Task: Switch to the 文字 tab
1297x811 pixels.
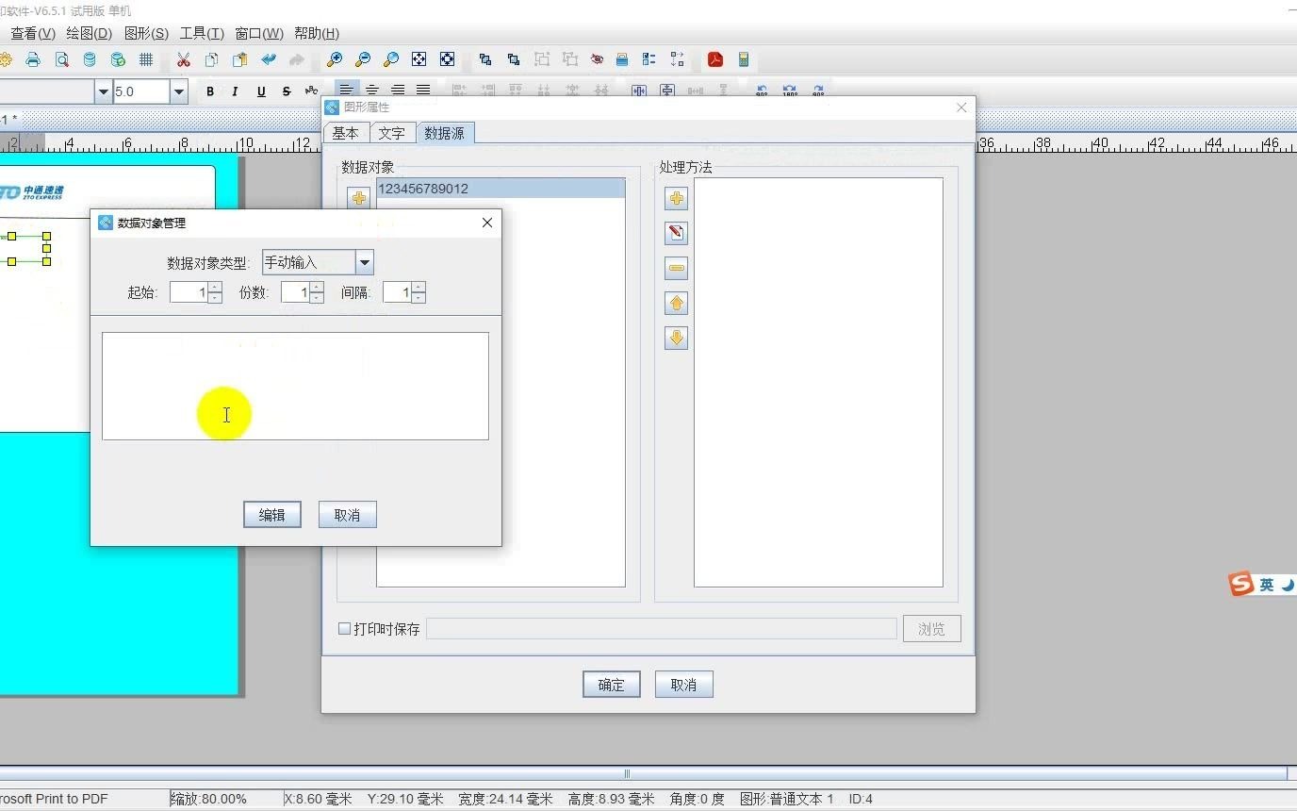Action: 392,133
